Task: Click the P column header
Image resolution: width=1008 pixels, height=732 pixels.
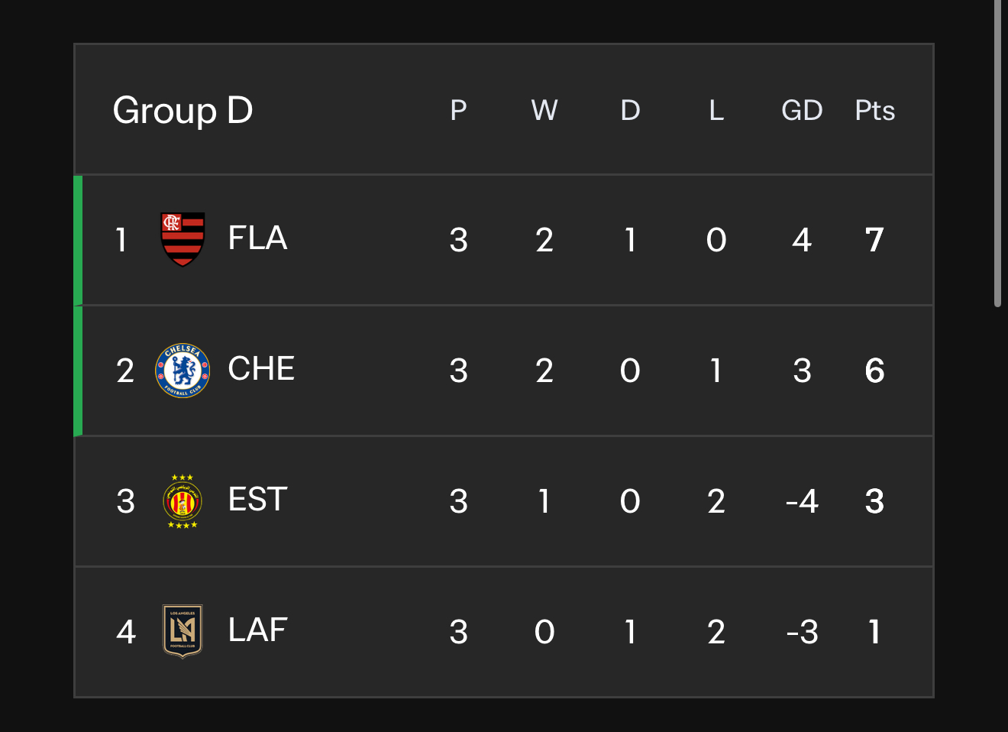Action: click(x=458, y=111)
